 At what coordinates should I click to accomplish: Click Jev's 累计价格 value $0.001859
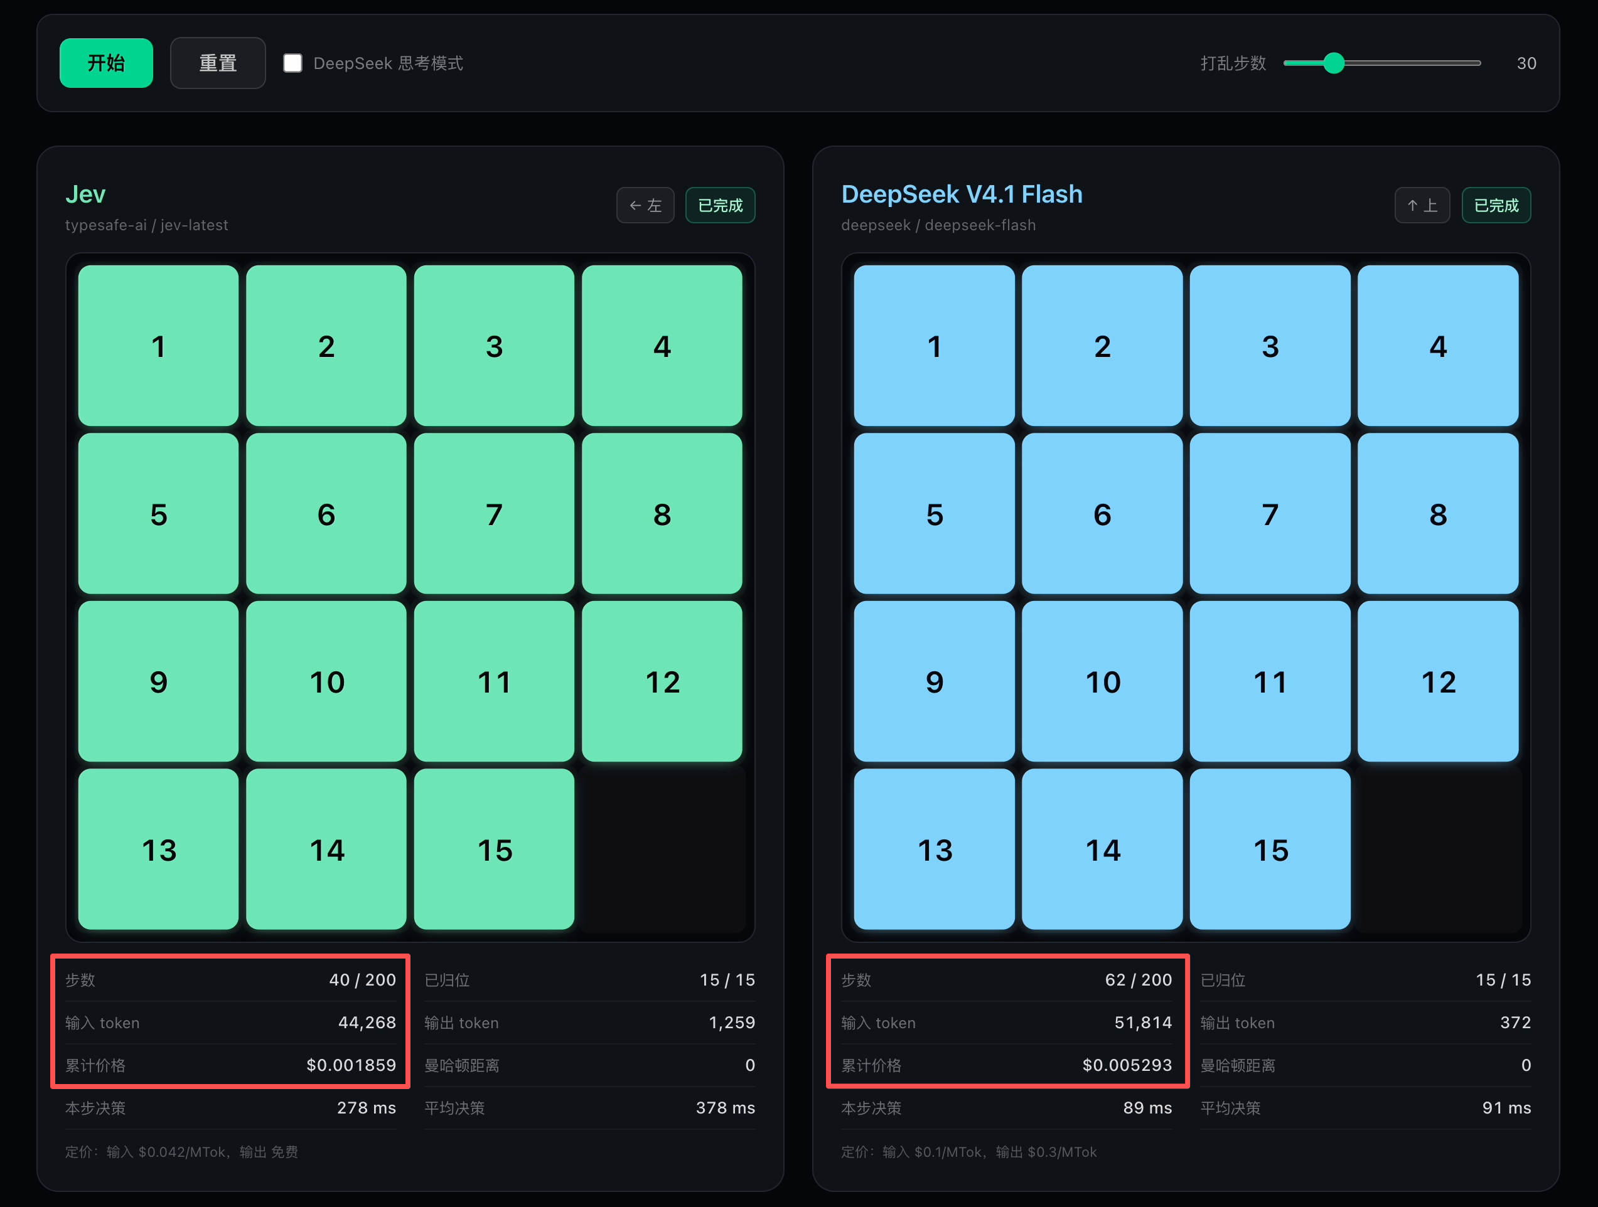(351, 1065)
